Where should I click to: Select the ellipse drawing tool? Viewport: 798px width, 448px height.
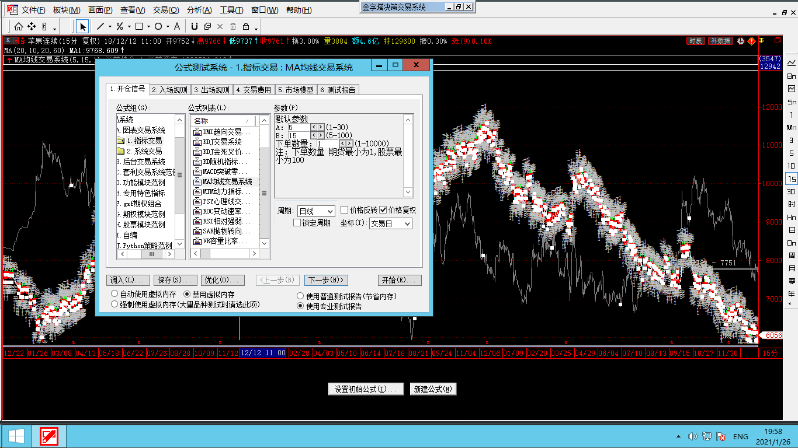[158, 26]
